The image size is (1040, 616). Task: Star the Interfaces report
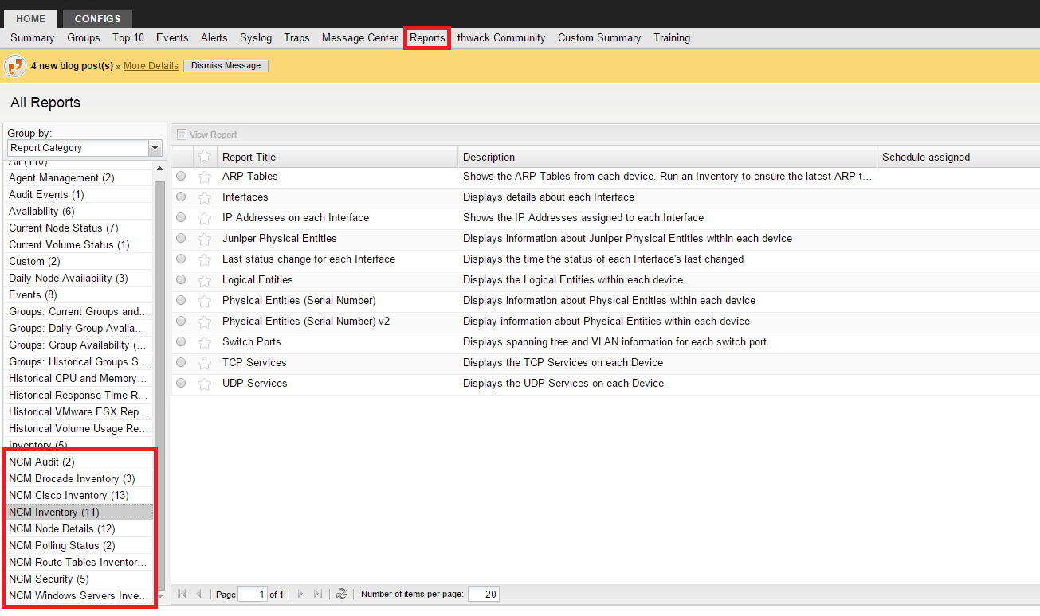204,197
